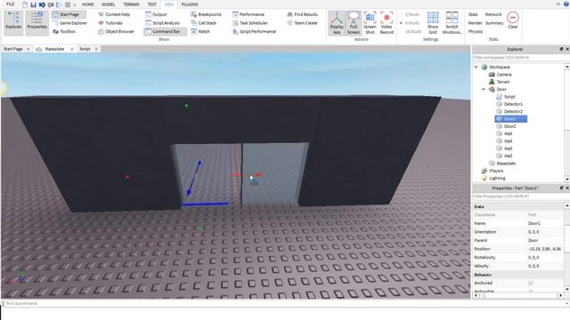Click the Position value field

545,249
